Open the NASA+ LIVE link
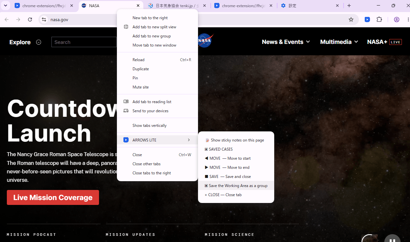The image size is (410, 242). 384,42
